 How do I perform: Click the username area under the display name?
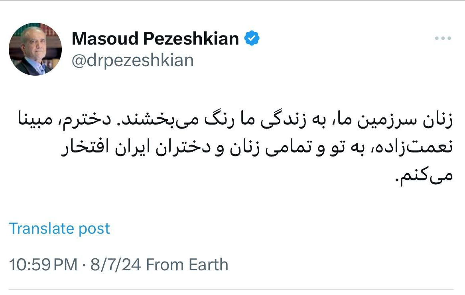(132, 60)
